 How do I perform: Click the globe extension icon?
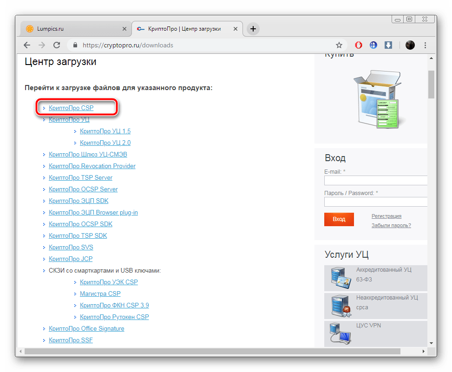(373, 45)
